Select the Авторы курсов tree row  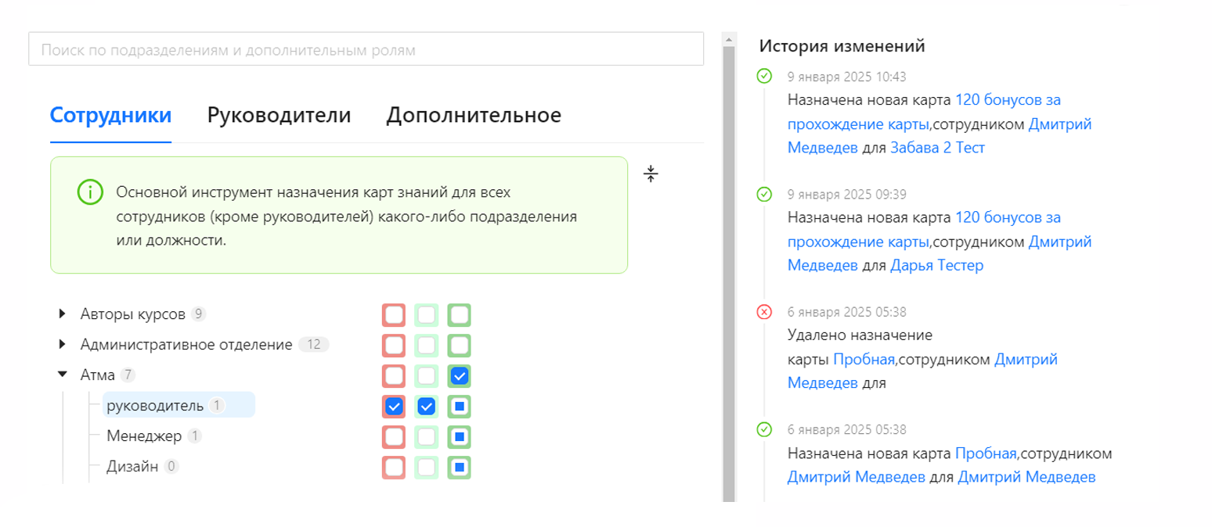[x=142, y=314]
